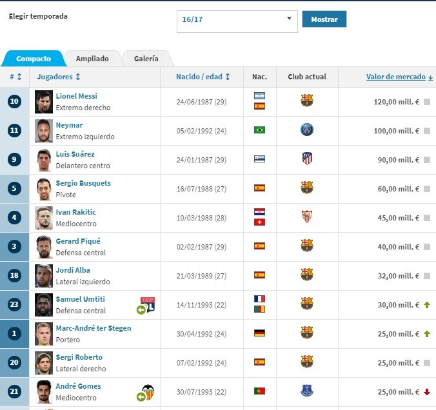436x410 pixels.
Task: Click the Brazil flag in Neymar's row
Action: point(259,130)
